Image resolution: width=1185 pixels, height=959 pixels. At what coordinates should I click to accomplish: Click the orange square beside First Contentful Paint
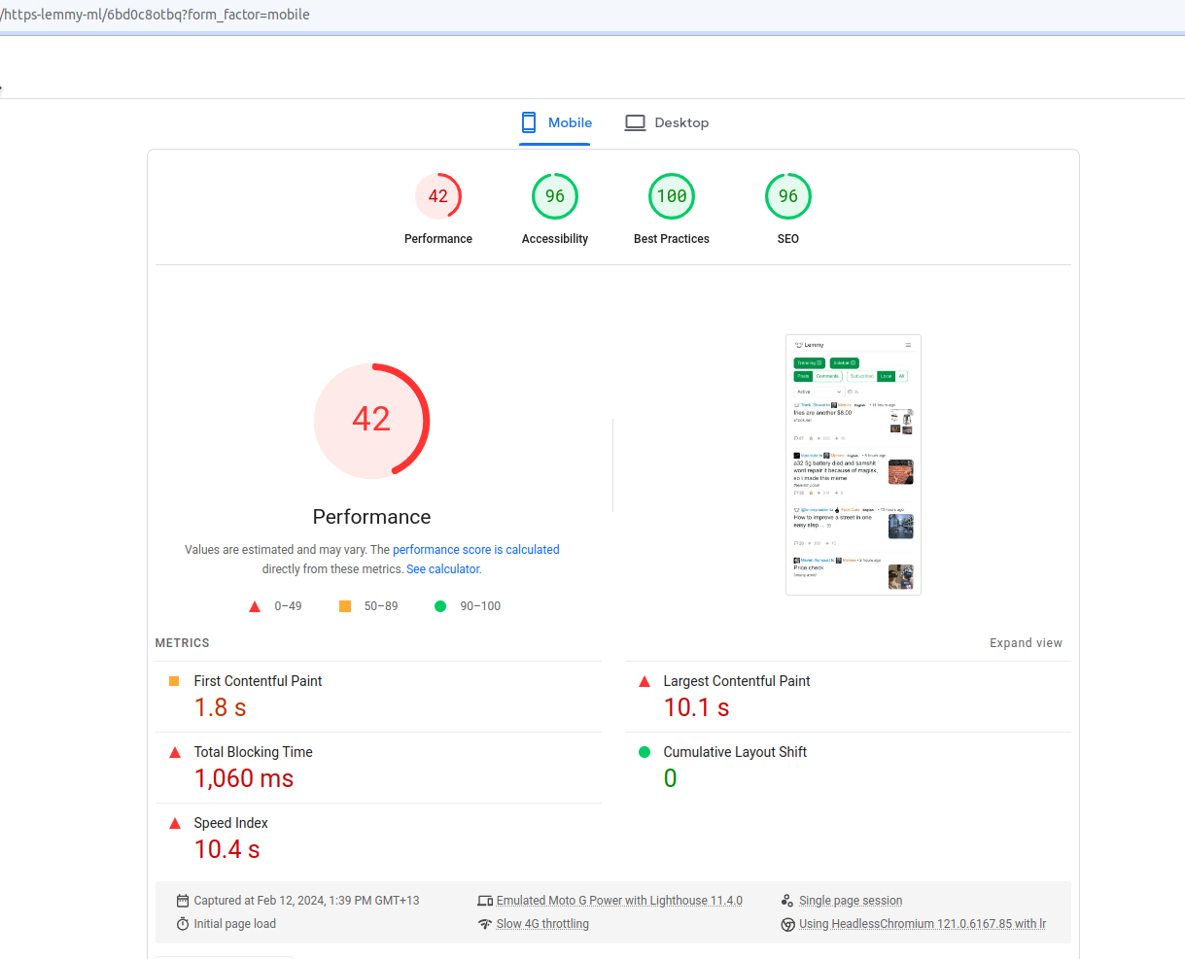pos(174,682)
